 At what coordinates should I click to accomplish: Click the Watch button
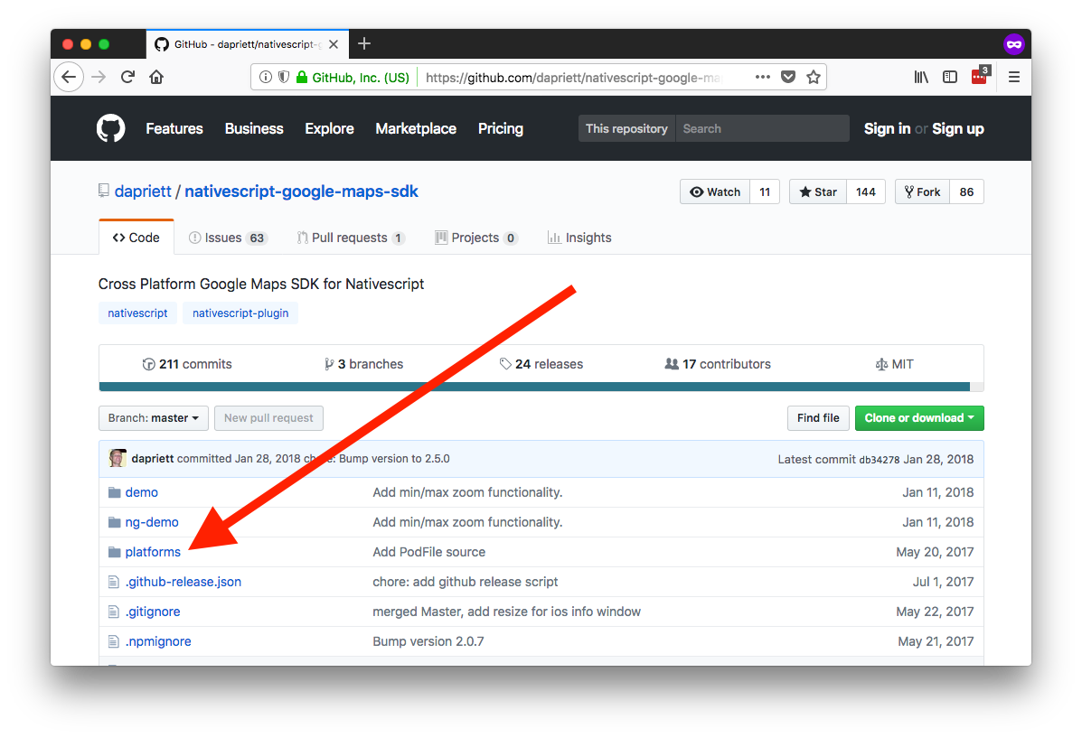[x=715, y=192]
